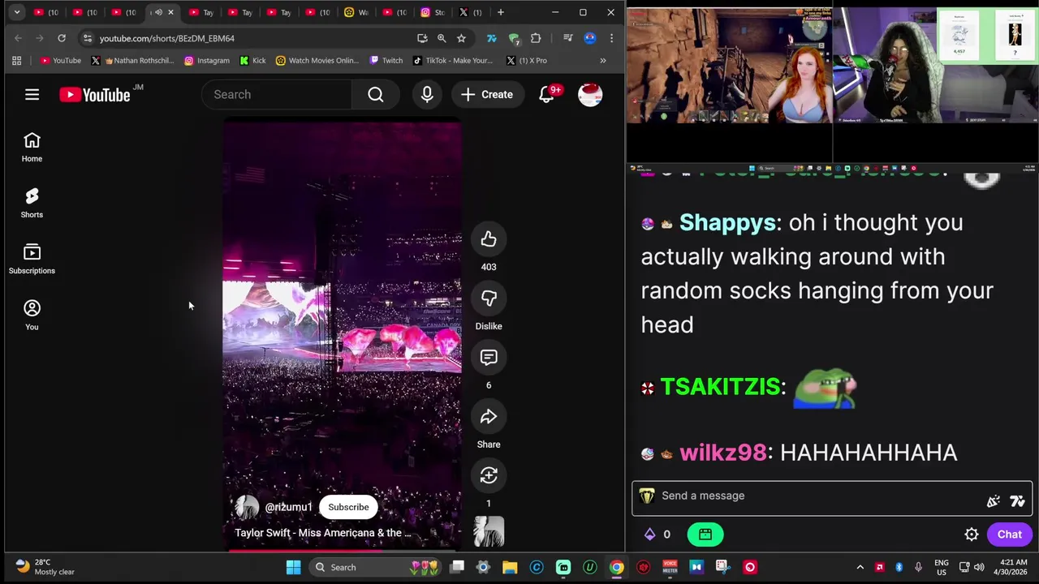
Task: Subscribe to @rizumu1
Action: [348, 507]
